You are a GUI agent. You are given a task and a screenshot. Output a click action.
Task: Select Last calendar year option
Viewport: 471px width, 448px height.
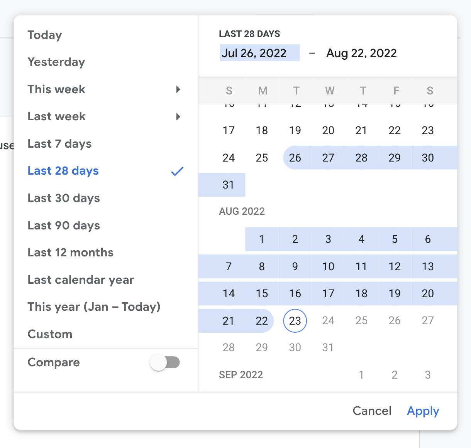tap(81, 280)
